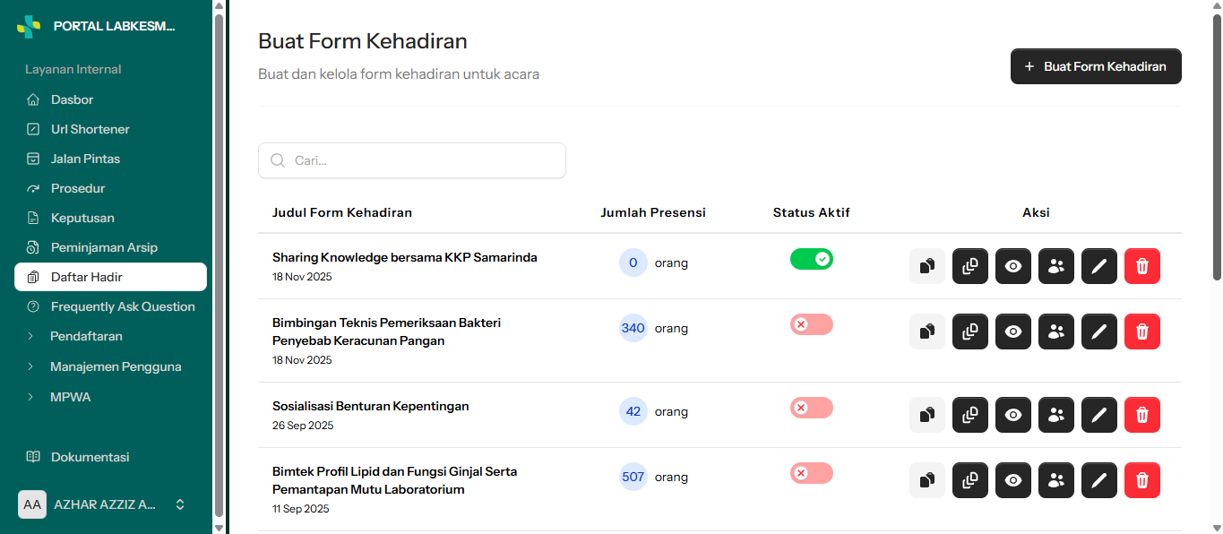Screen dimensions: 1223x534
Task: Open the Prosedur sidebar item
Action: tap(110, 188)
